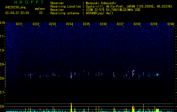Click the Observer label
This screenshot has width=177, height=112.
(x=57, y=3)
